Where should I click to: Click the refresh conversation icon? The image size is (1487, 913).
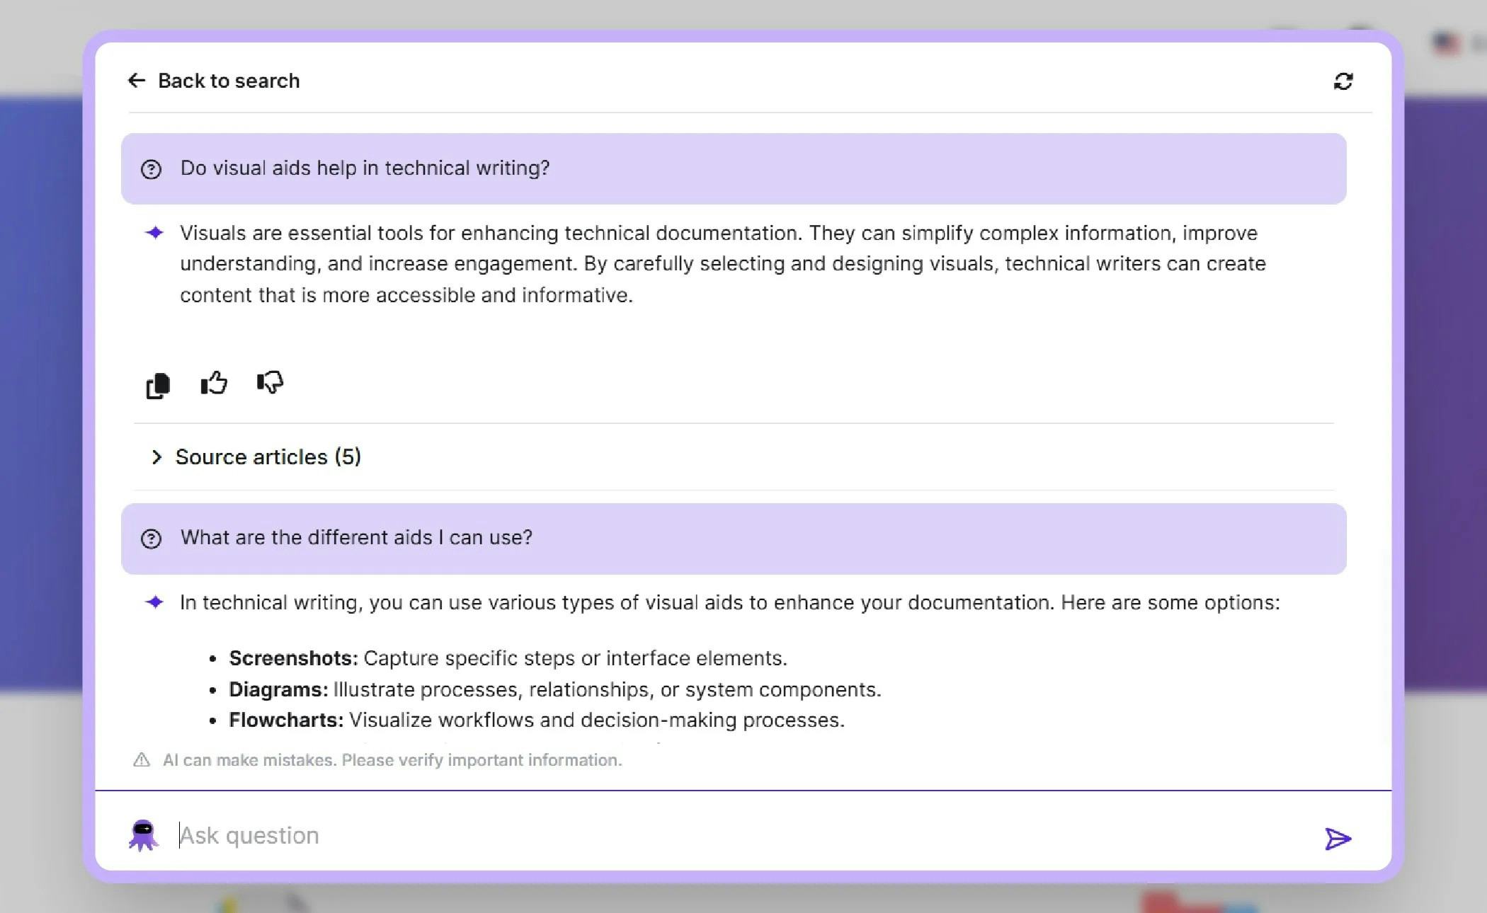(1343, 81)
